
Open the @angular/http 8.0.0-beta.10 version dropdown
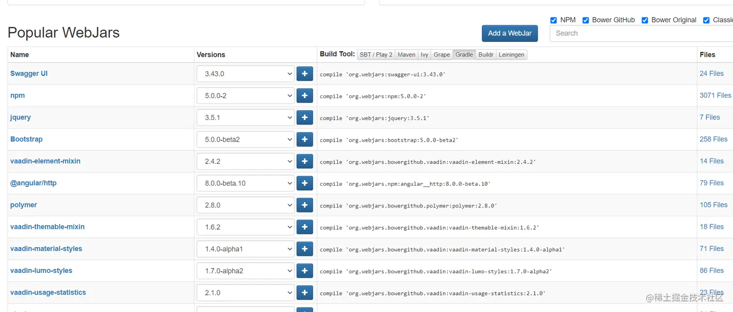[245, 183]
